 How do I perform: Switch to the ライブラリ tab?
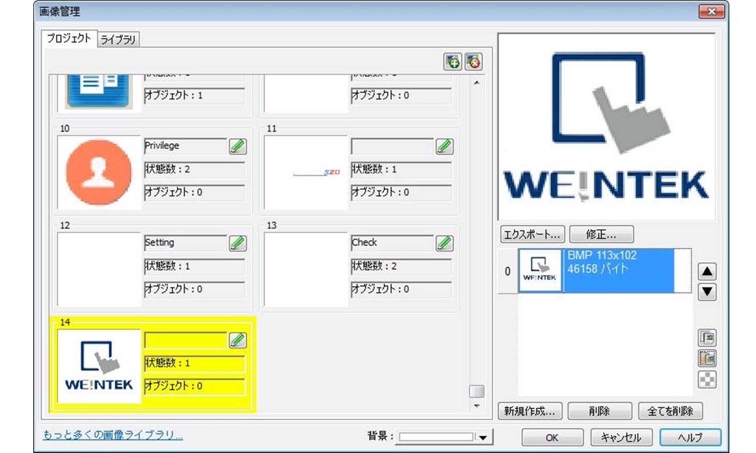click(x=118, y=39)
